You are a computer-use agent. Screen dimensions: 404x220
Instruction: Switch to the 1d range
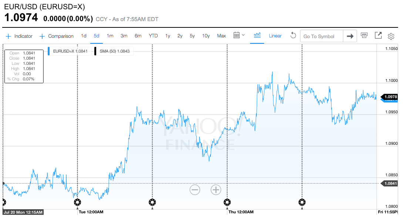tap(84, 36)
